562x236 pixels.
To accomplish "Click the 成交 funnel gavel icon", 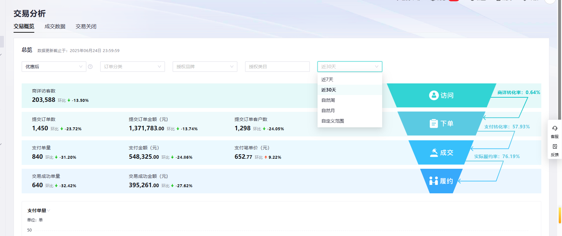I will click(434, 153).
